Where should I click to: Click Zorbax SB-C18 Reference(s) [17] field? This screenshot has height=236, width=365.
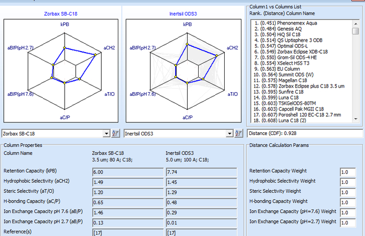point(128,232)
